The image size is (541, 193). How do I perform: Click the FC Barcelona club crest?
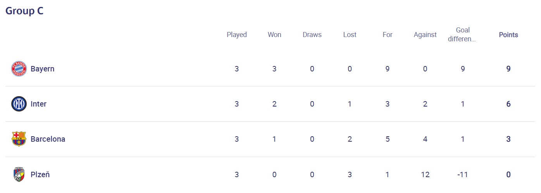[x=19, y=139]
